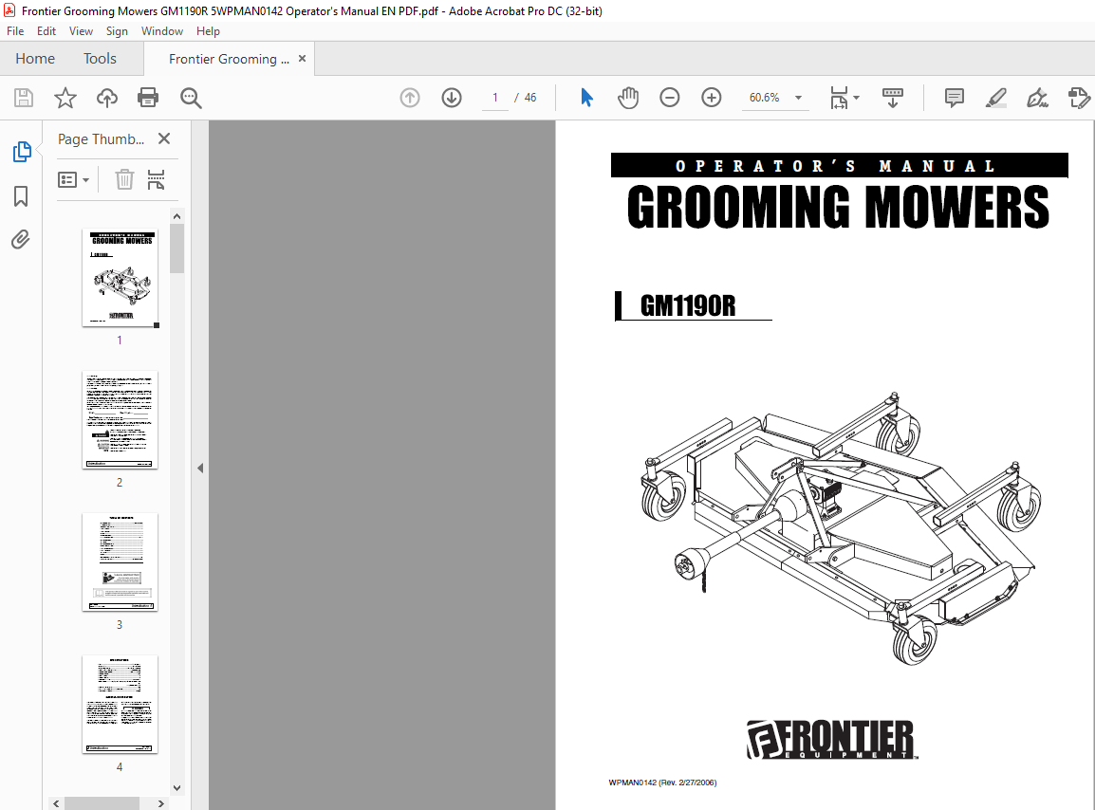Click the GROOMING MOWERS heading
The height and width of the screenshot is (810, 1095).
tap(838, 208)
